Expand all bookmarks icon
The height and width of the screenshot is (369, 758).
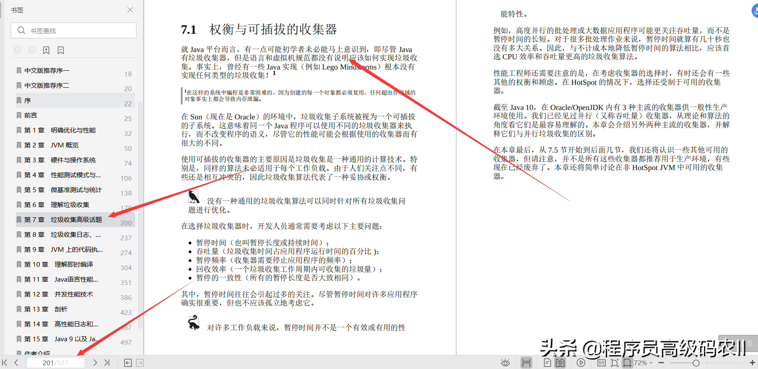(x=17, y=50)
